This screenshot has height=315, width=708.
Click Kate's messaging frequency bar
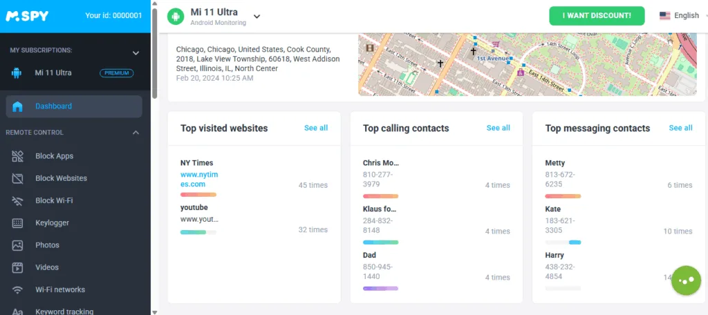tap(563, 242)
